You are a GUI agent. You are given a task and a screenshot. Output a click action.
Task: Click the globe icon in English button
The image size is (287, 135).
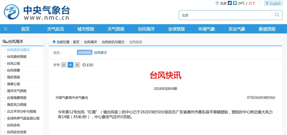(x=267, y=3)
